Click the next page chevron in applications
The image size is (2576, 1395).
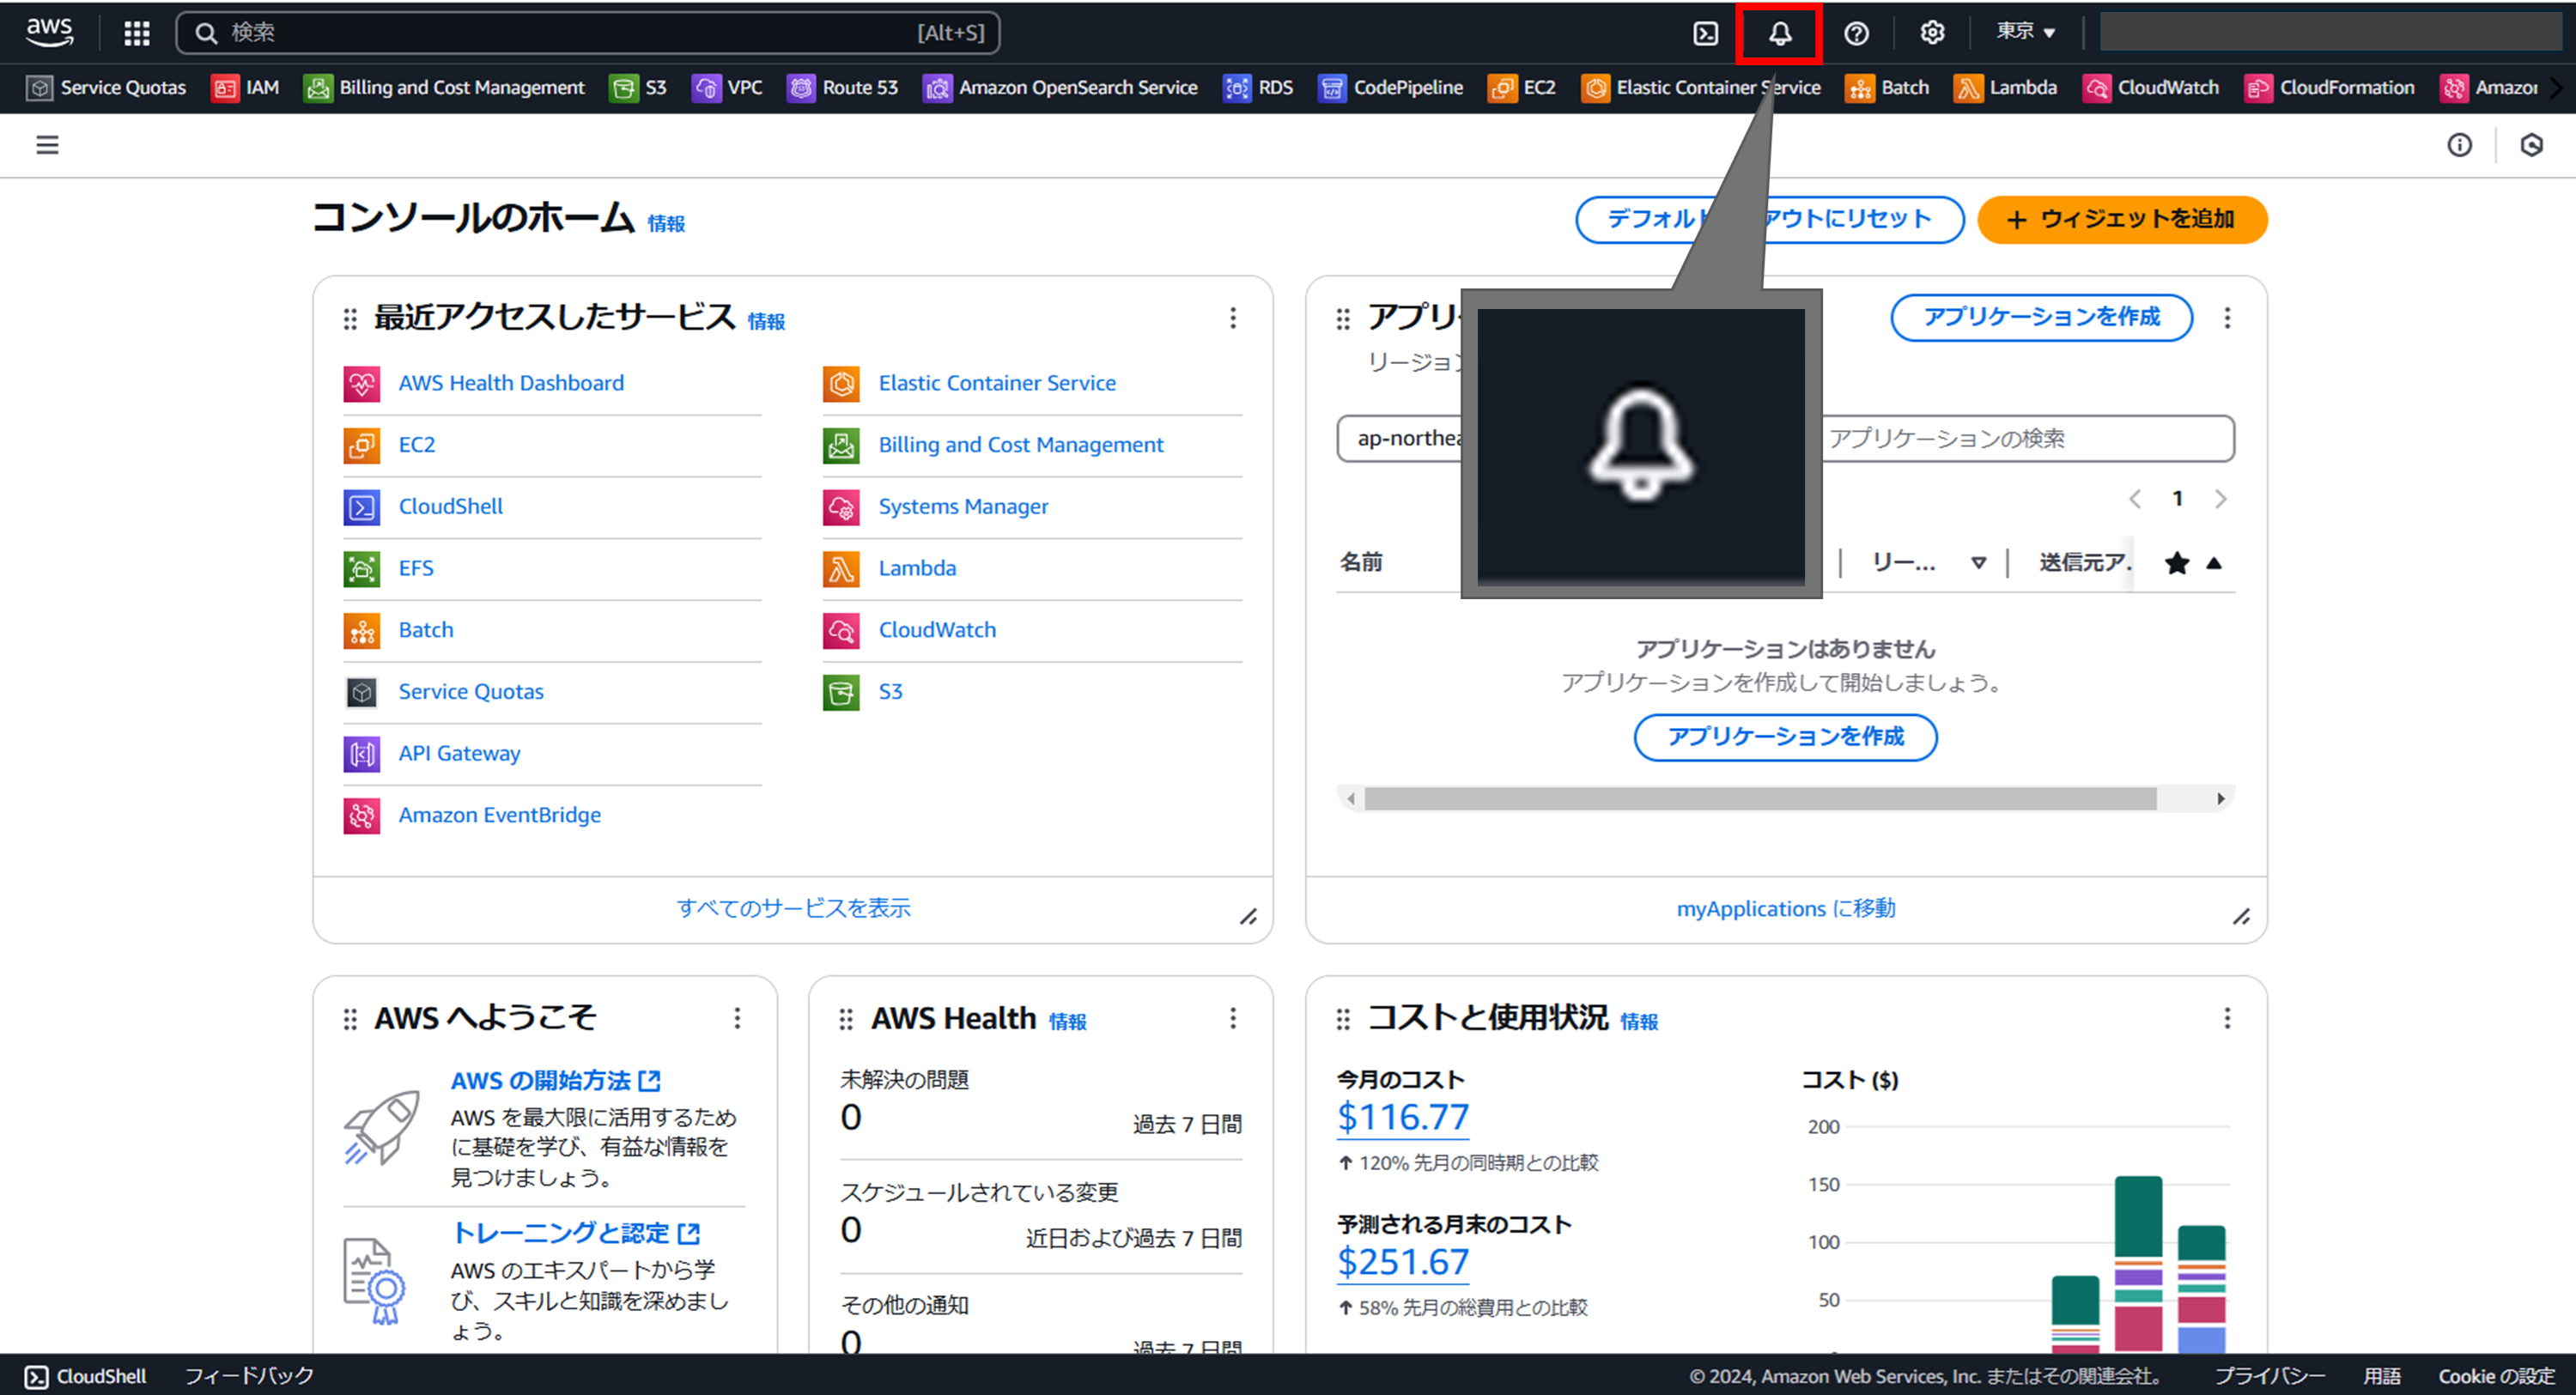point(2220,499)
